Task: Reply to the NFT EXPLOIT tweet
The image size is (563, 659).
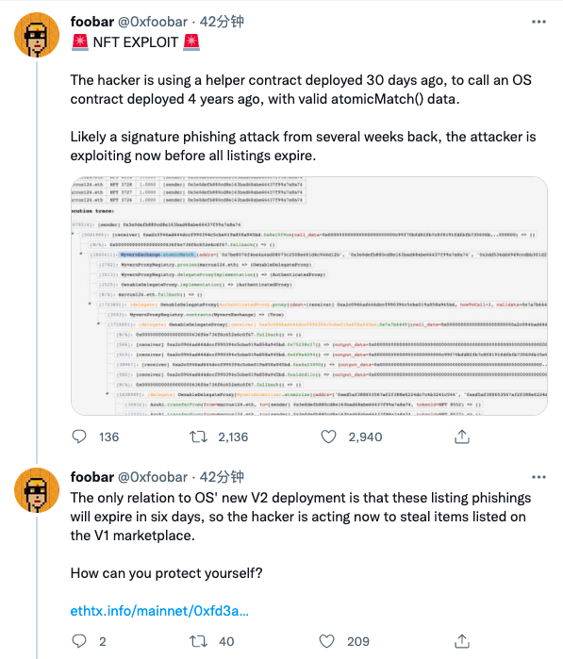Action: (x=79, y=437)
